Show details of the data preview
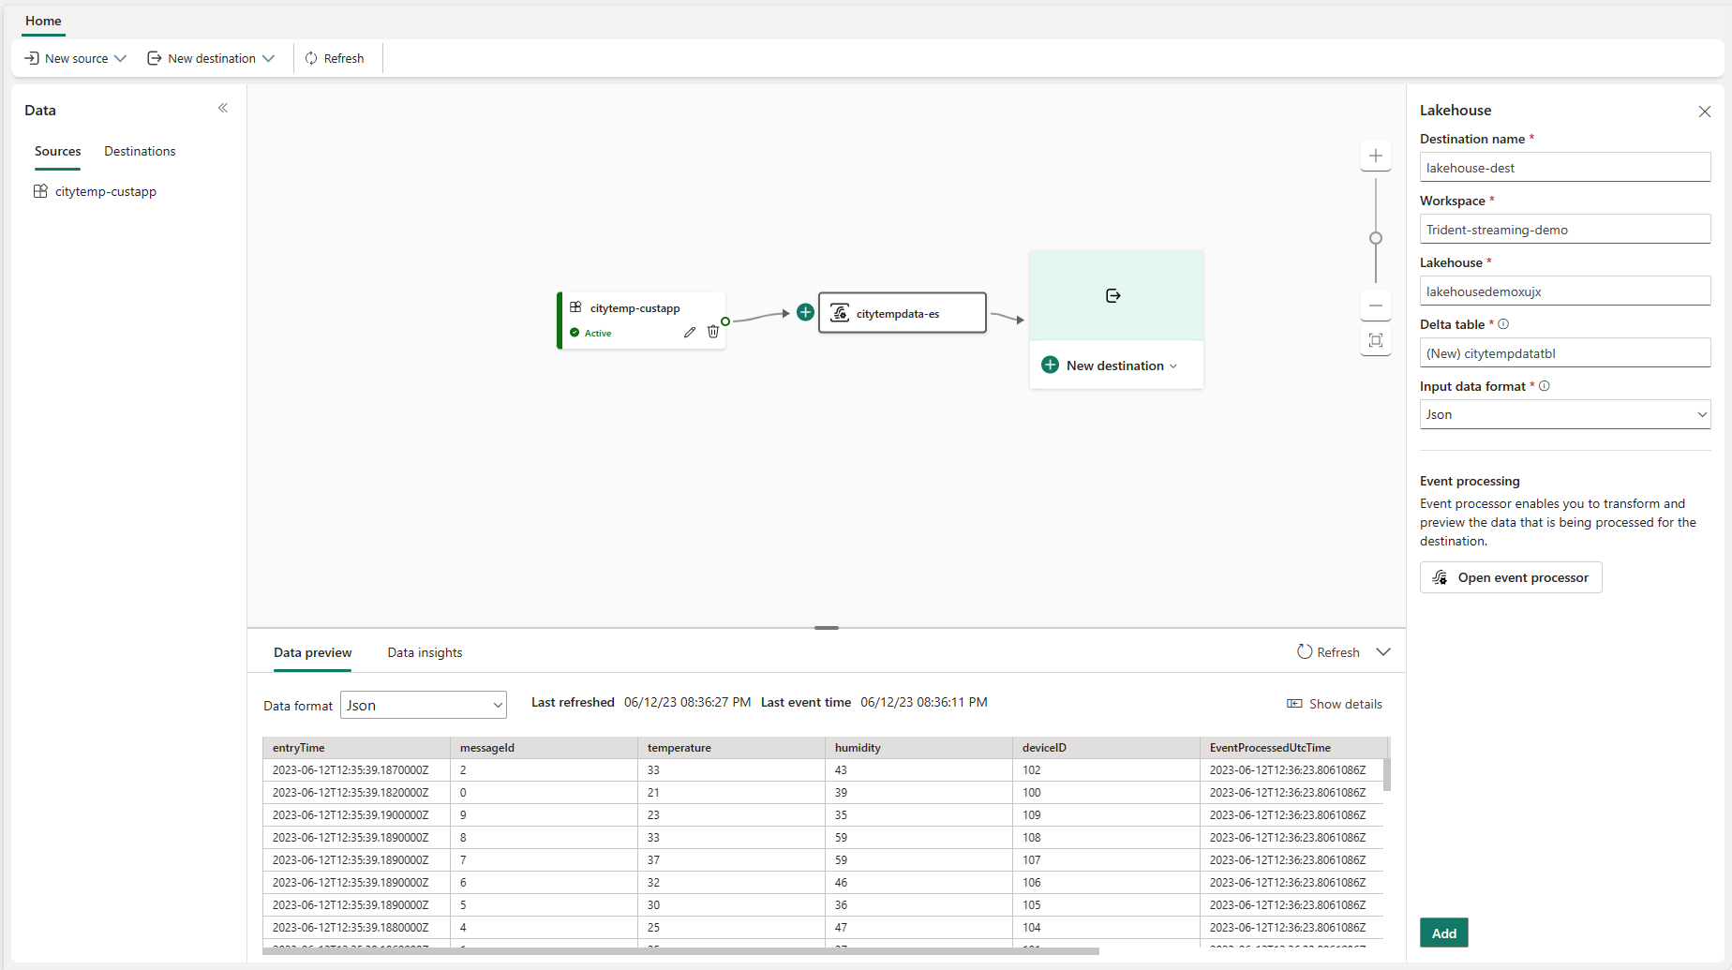1732x970 pixels. pos(1335,704)
